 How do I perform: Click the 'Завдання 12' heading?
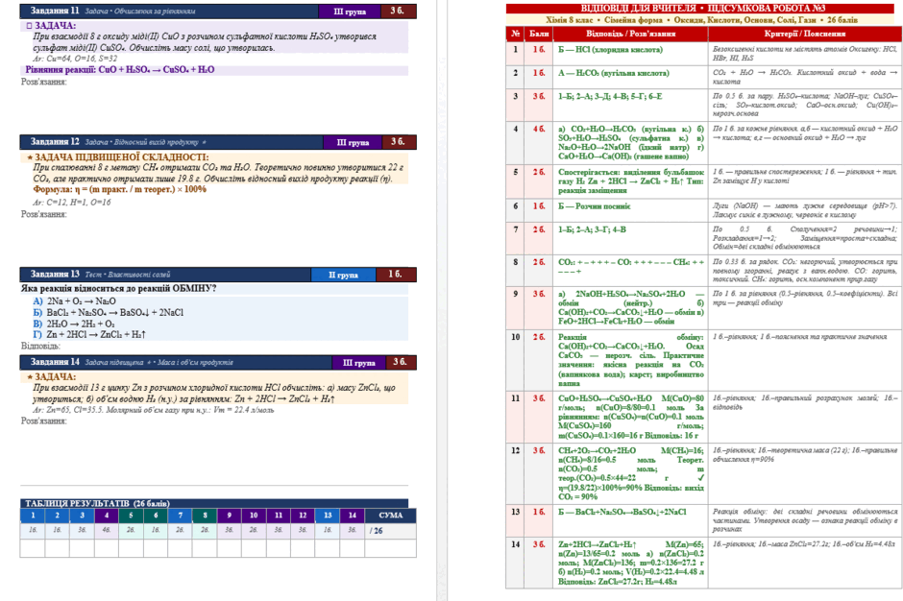click(x=55, y=142)
